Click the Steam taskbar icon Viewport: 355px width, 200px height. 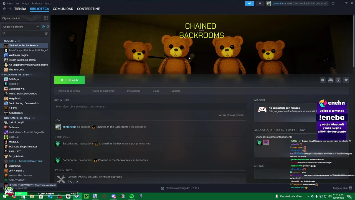pos(77,196)
